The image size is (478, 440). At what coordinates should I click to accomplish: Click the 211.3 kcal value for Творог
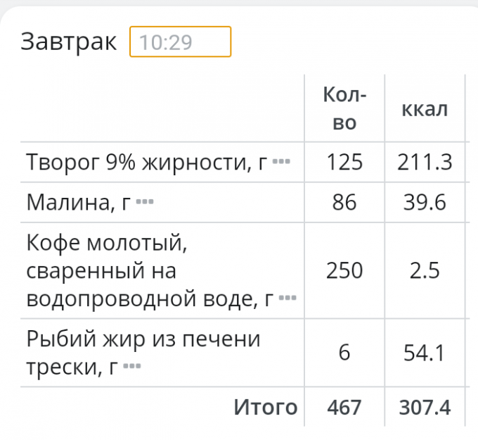tap(425, 163)
